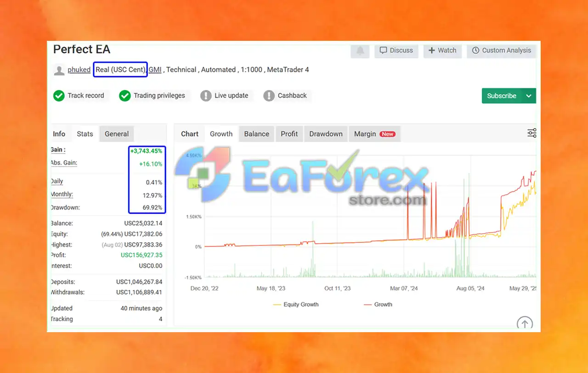Click the Discuss button

point(396,50)
